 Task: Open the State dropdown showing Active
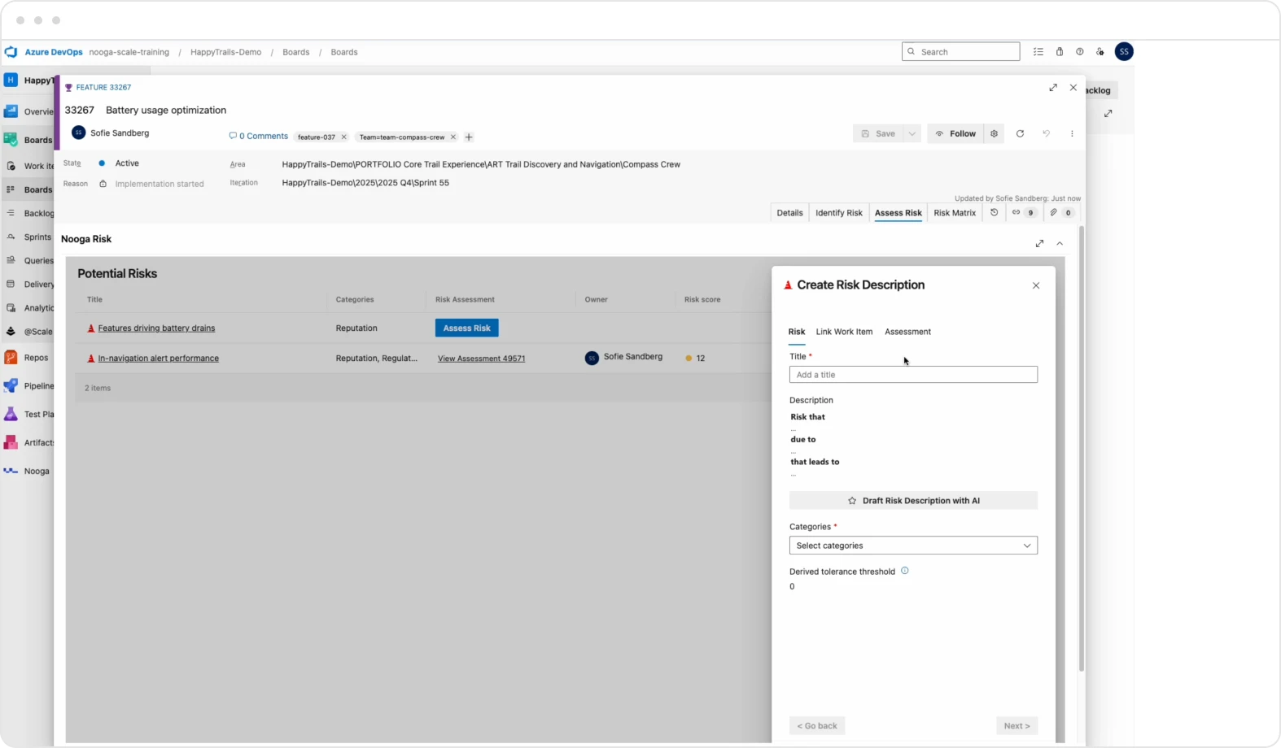coord(126,163)
